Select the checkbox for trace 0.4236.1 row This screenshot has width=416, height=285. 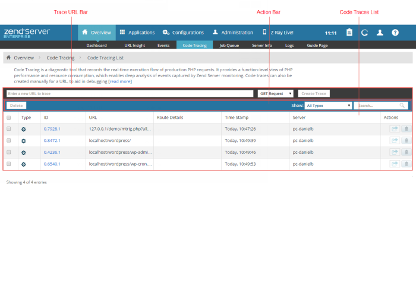(8, 152)
